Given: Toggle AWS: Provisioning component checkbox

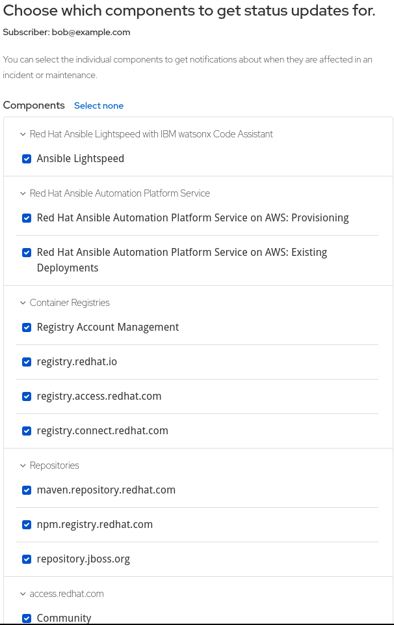Looking at the screenshot, I should tap(27, 218).
